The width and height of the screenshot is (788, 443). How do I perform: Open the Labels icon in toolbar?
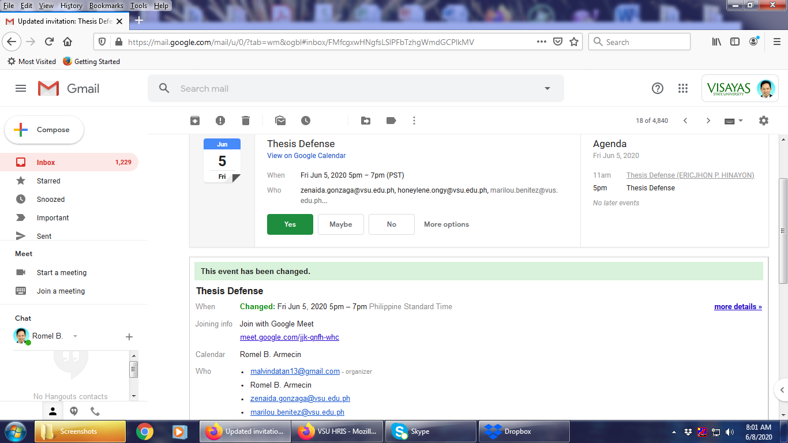pos(391,121)
